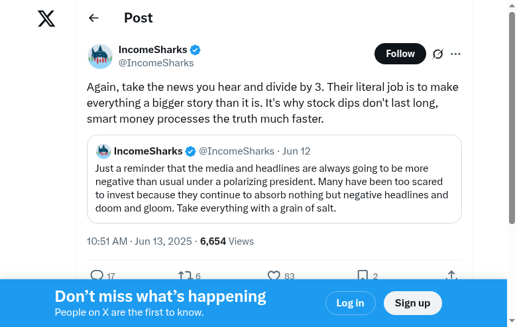Click the small avatar in the quoted post
The height and width of the screenshot is (327, 517).
tap(103, 151)
